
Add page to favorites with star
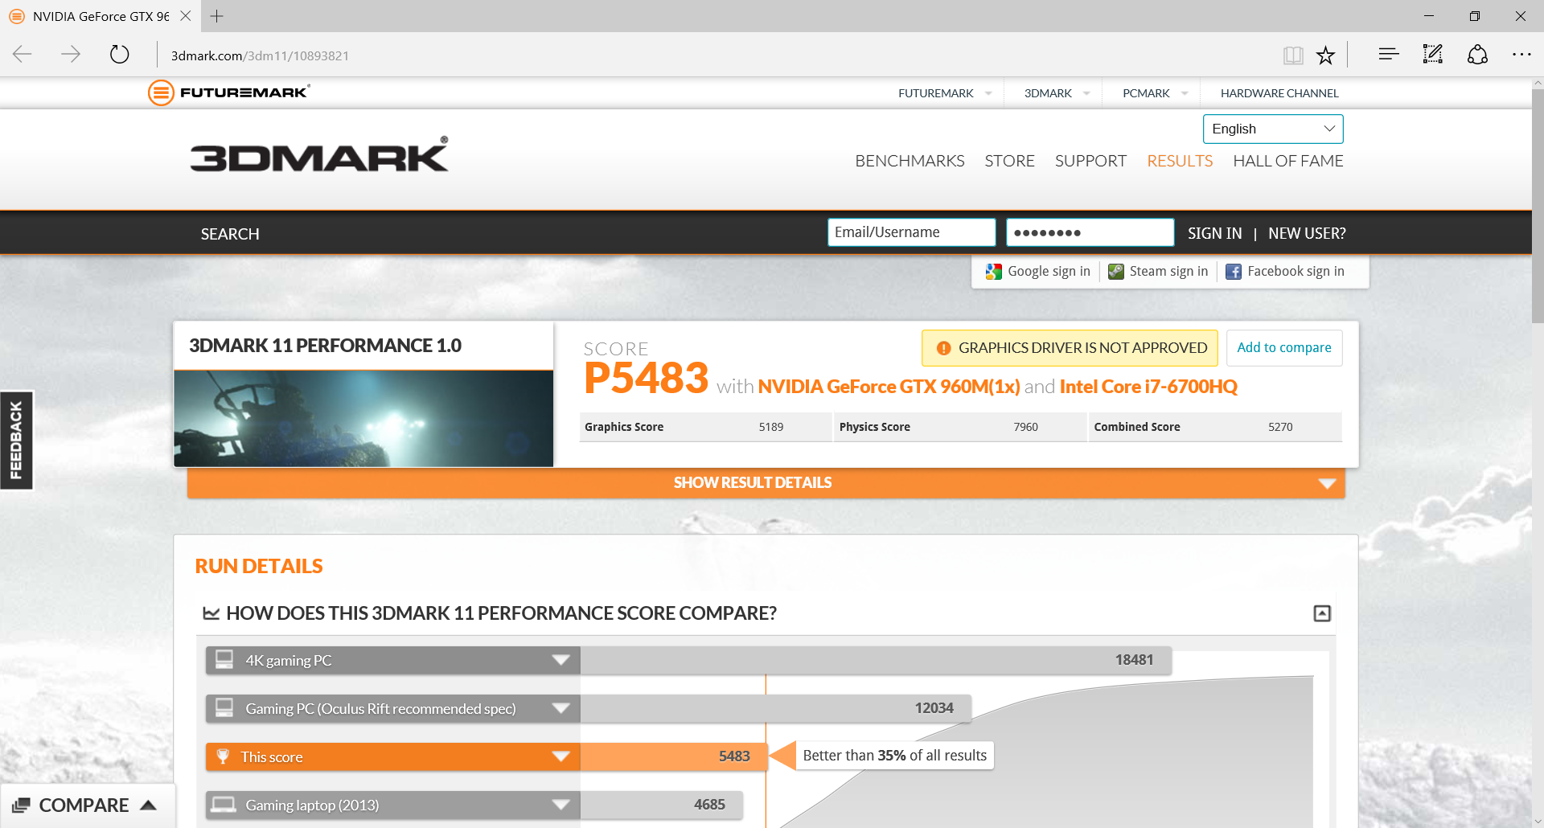(x=1325, y=55)
